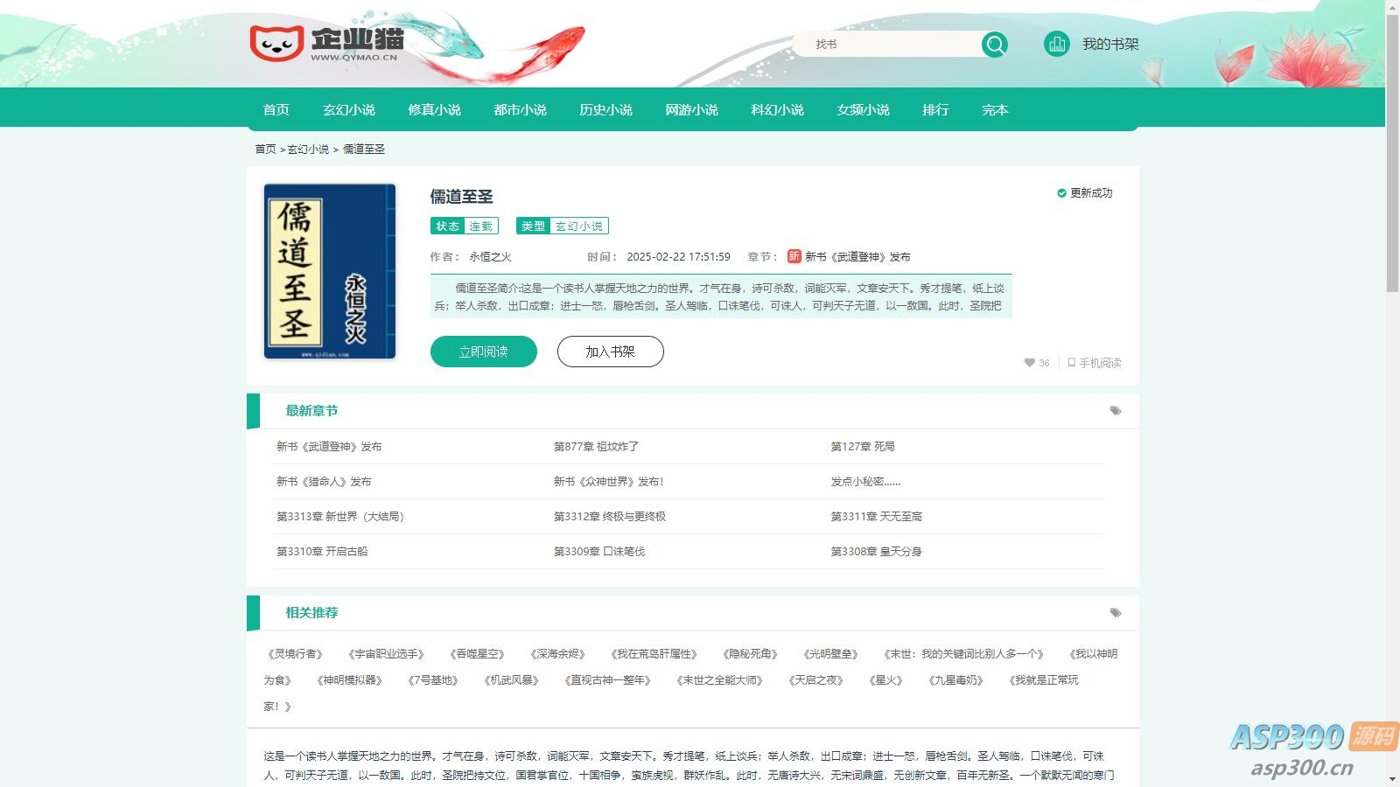Open 科幻小说 category
This screenshot has width=1400, height=787.
[x=778, y=110]
